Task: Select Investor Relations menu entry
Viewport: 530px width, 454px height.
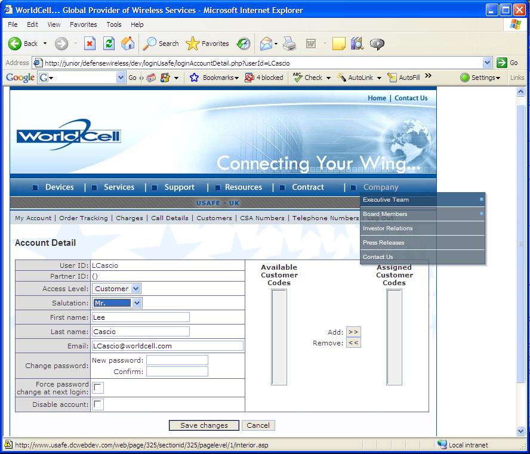Action: (x=423, y=228)
